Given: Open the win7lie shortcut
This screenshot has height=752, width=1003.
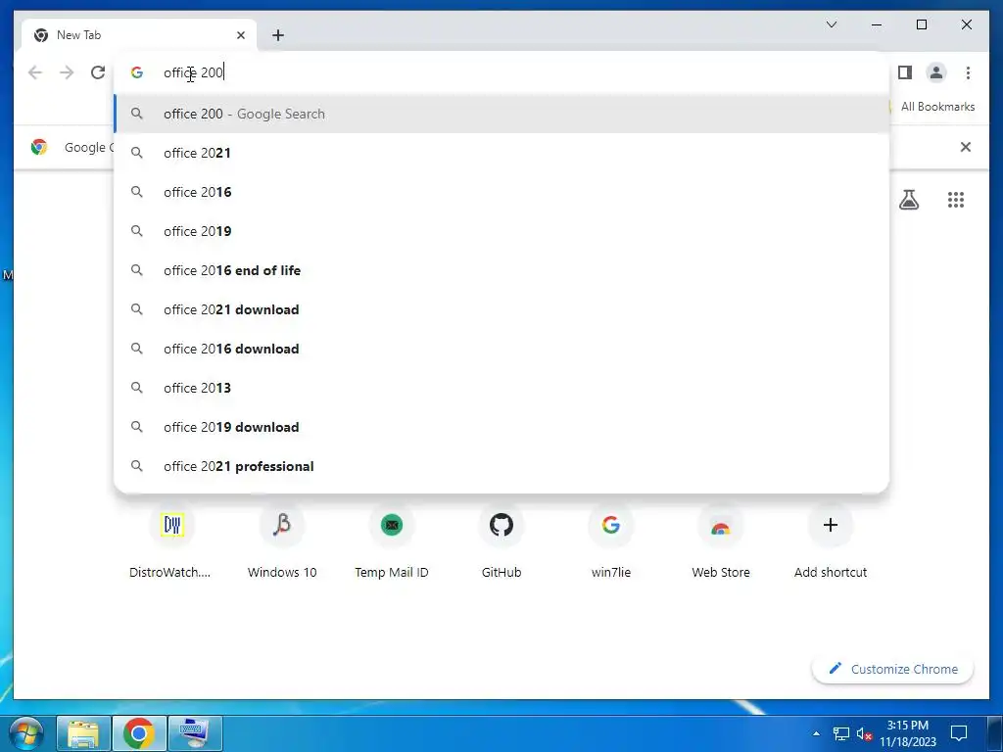Looking at the screenshot, I should pyautogui.click(x=611, y=542).
